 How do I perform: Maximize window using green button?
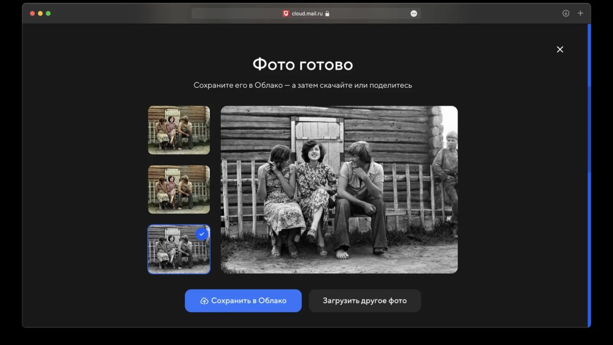tap(49, 13)
